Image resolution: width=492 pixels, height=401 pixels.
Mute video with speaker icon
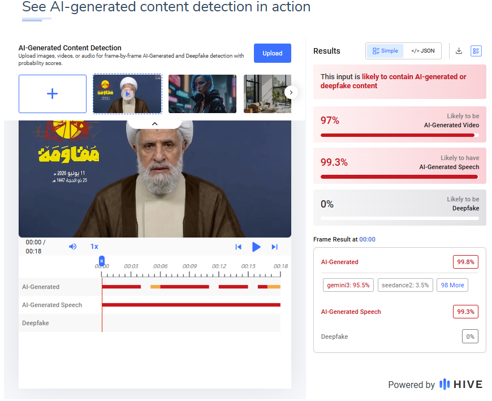pyautogui.click(x=72, y=247)
